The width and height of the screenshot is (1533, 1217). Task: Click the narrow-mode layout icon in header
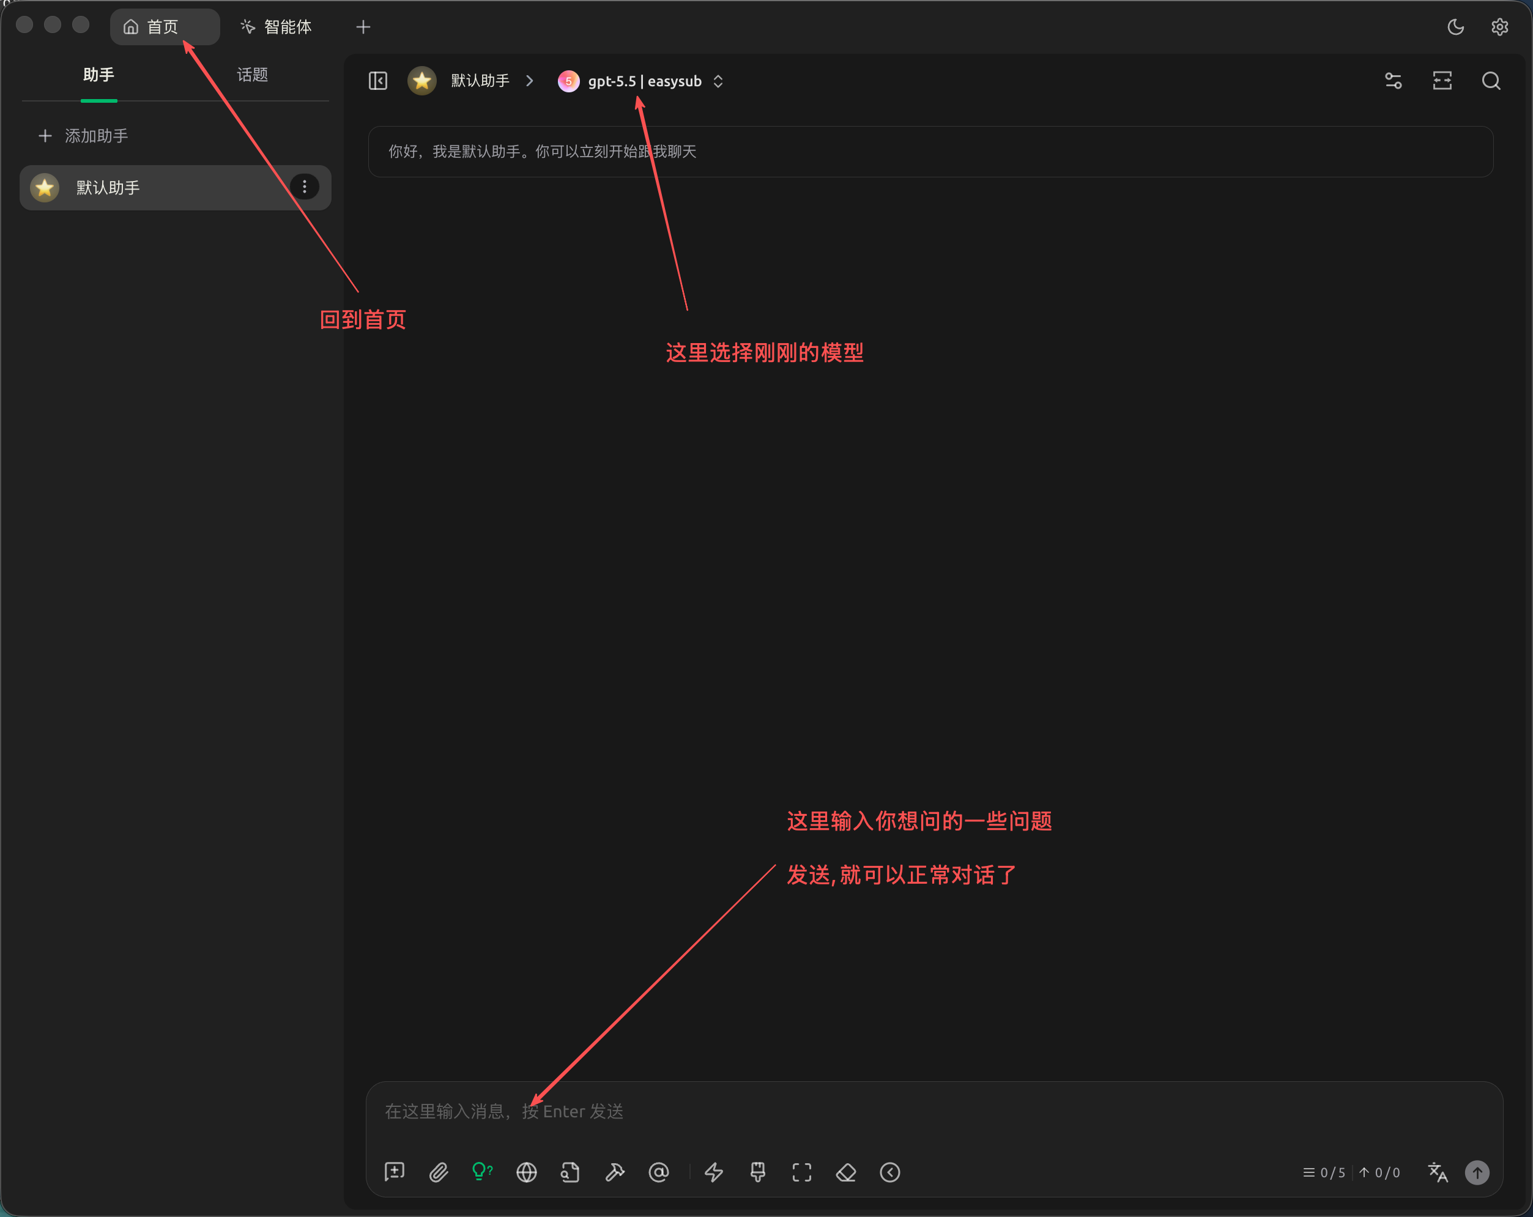coord(1442,81)
